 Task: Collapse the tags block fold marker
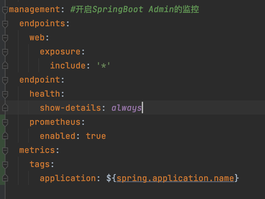point(5,165)
